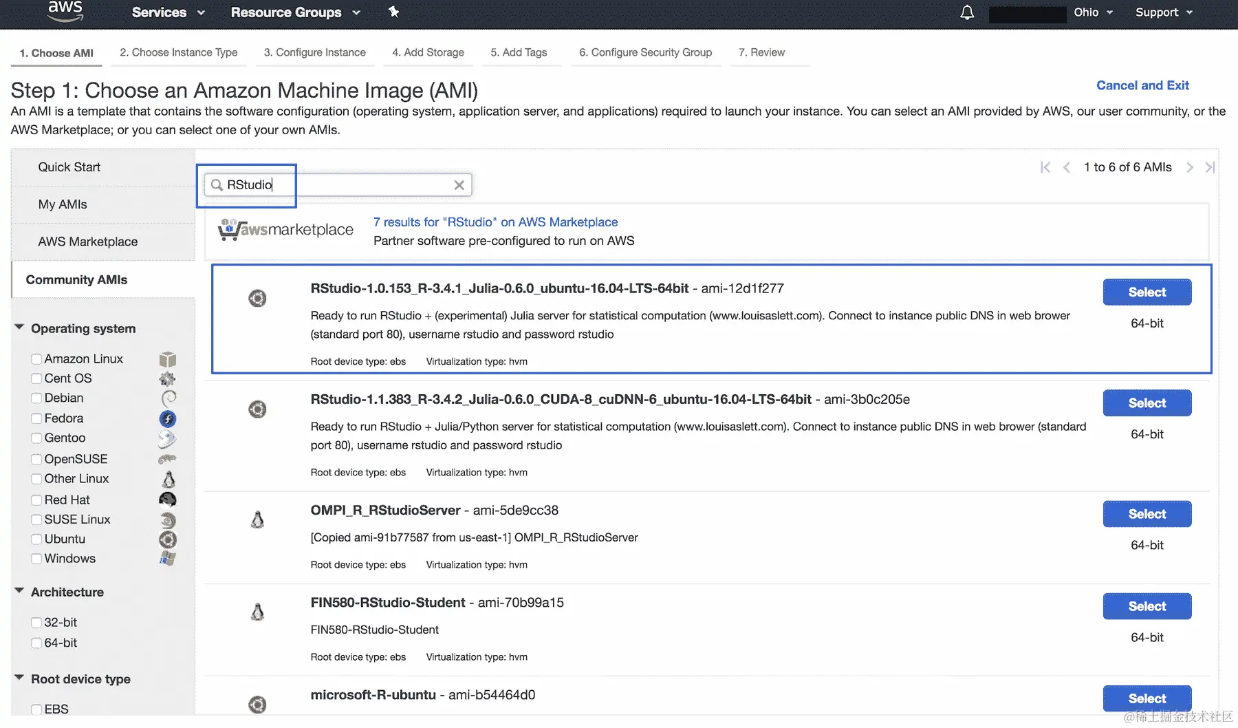Image resolution: width=1238 pixels, height=728 pixels.
Task: Collapse the Root device type section
Action: (19, 678)
